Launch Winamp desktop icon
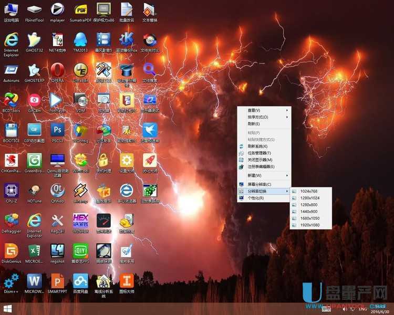394x315 pixels. point(80,193)
